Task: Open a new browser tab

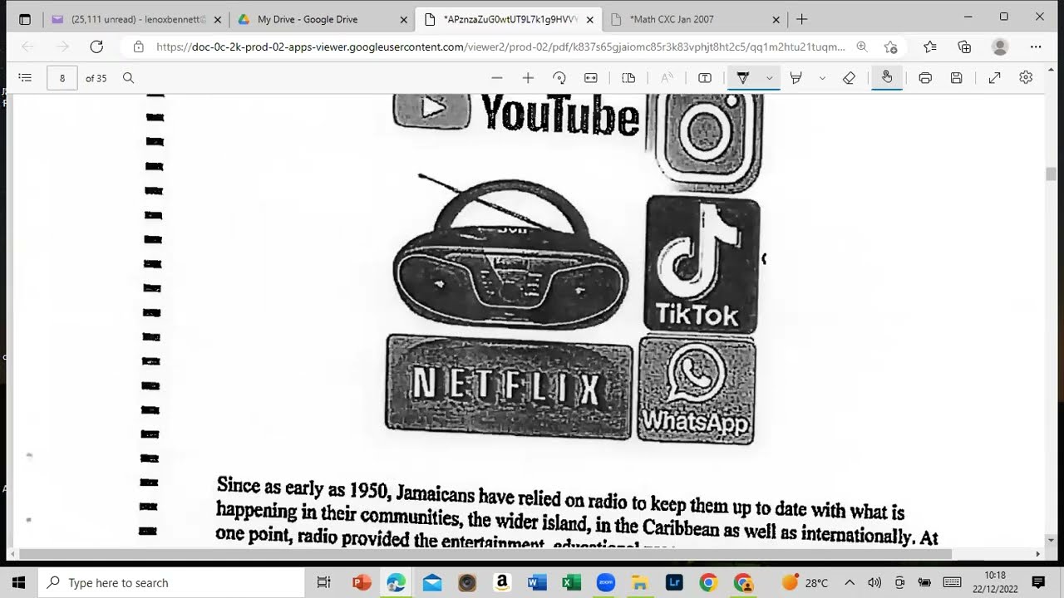Action: pyautogui.click(x=801, y=19)
